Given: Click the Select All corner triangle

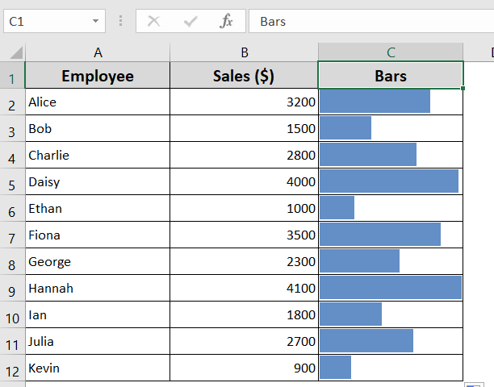Looking at the screenshot, I should click(16, 52).
